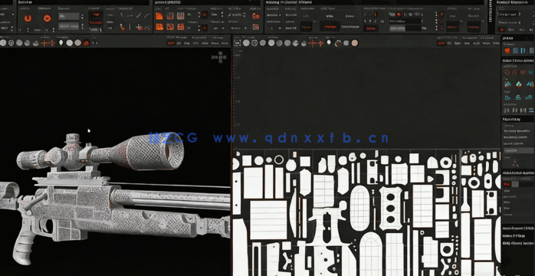
Task: Select the highlighted orange tab above the UV viewport
Action: tap(441, 43)
